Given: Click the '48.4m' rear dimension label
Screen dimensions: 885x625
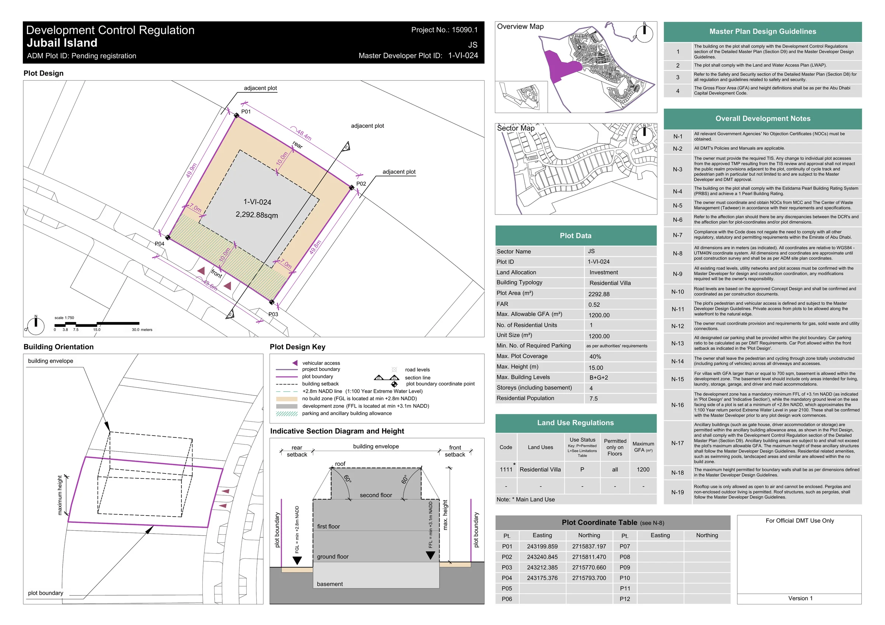Looking at the screenshot, I should point(304,135).
